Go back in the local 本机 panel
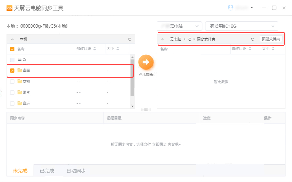Screen dimensions: 292x182 [12, 39]
